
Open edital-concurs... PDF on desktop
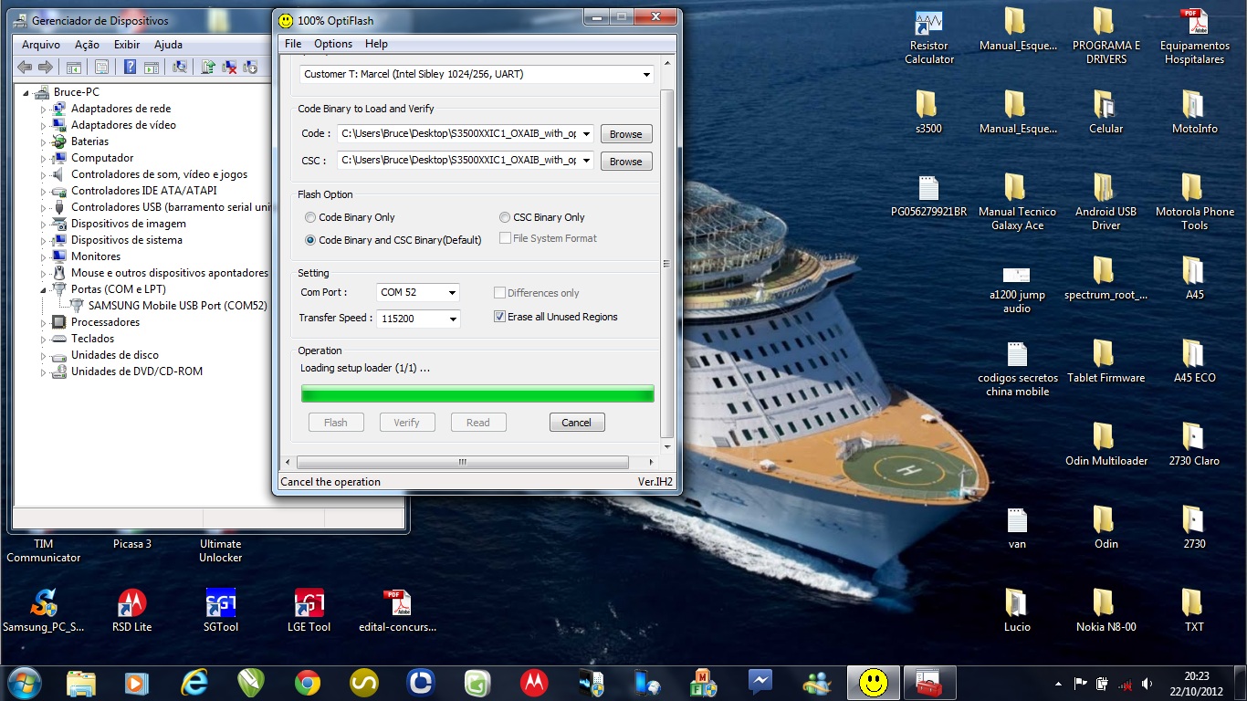(398, 611)
